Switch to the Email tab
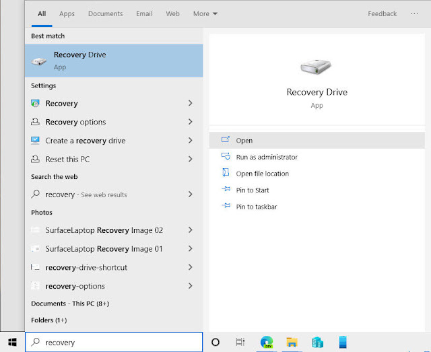Image resolution: width=431 pixels, height=352 pixels. (x=144, y=13)
